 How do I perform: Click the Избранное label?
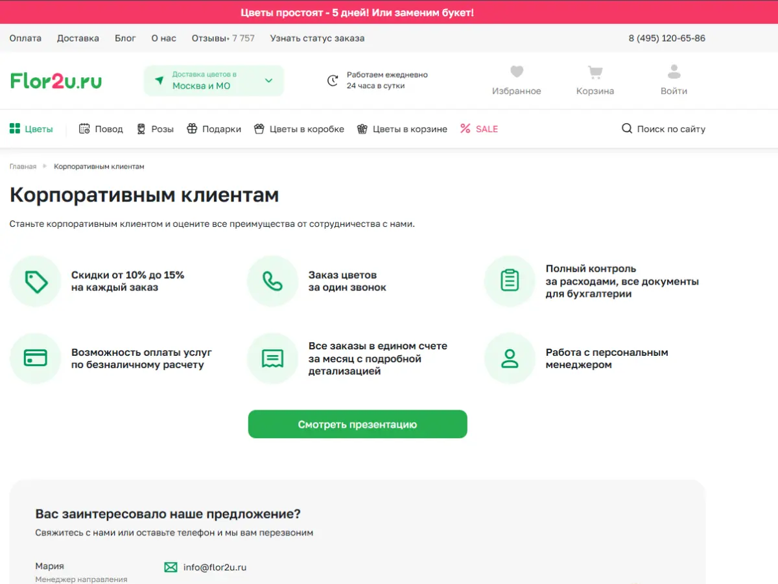point(517,91)
